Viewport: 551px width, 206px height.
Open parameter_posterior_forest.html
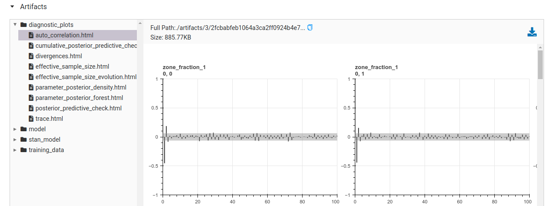click(x=79, y=98)
